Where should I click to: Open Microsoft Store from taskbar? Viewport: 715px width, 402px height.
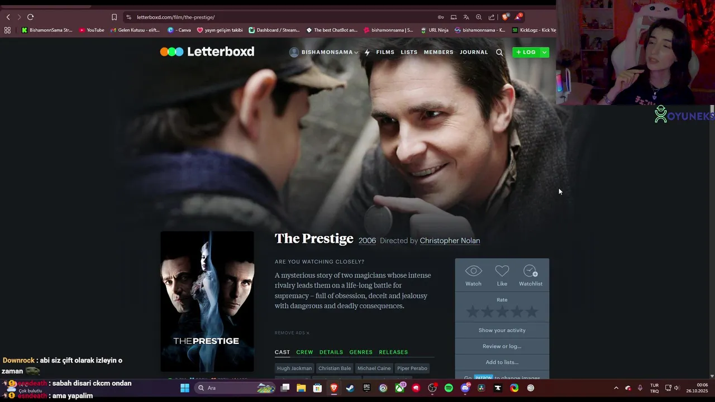[x=317, y=388]
